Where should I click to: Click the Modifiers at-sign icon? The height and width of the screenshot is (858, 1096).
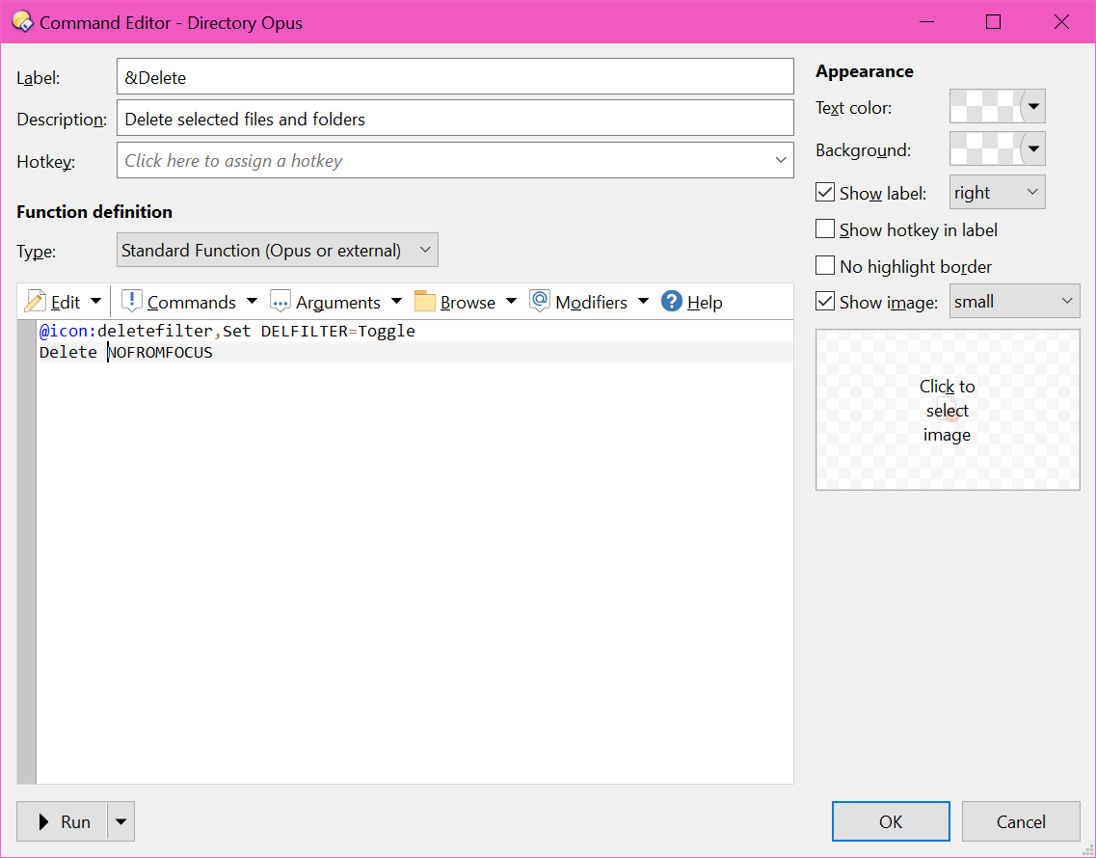pos(540,301)
